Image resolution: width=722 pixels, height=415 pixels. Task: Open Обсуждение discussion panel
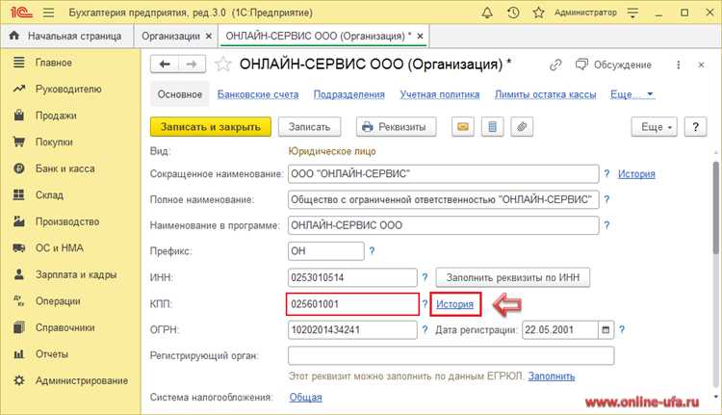(613, 65)
